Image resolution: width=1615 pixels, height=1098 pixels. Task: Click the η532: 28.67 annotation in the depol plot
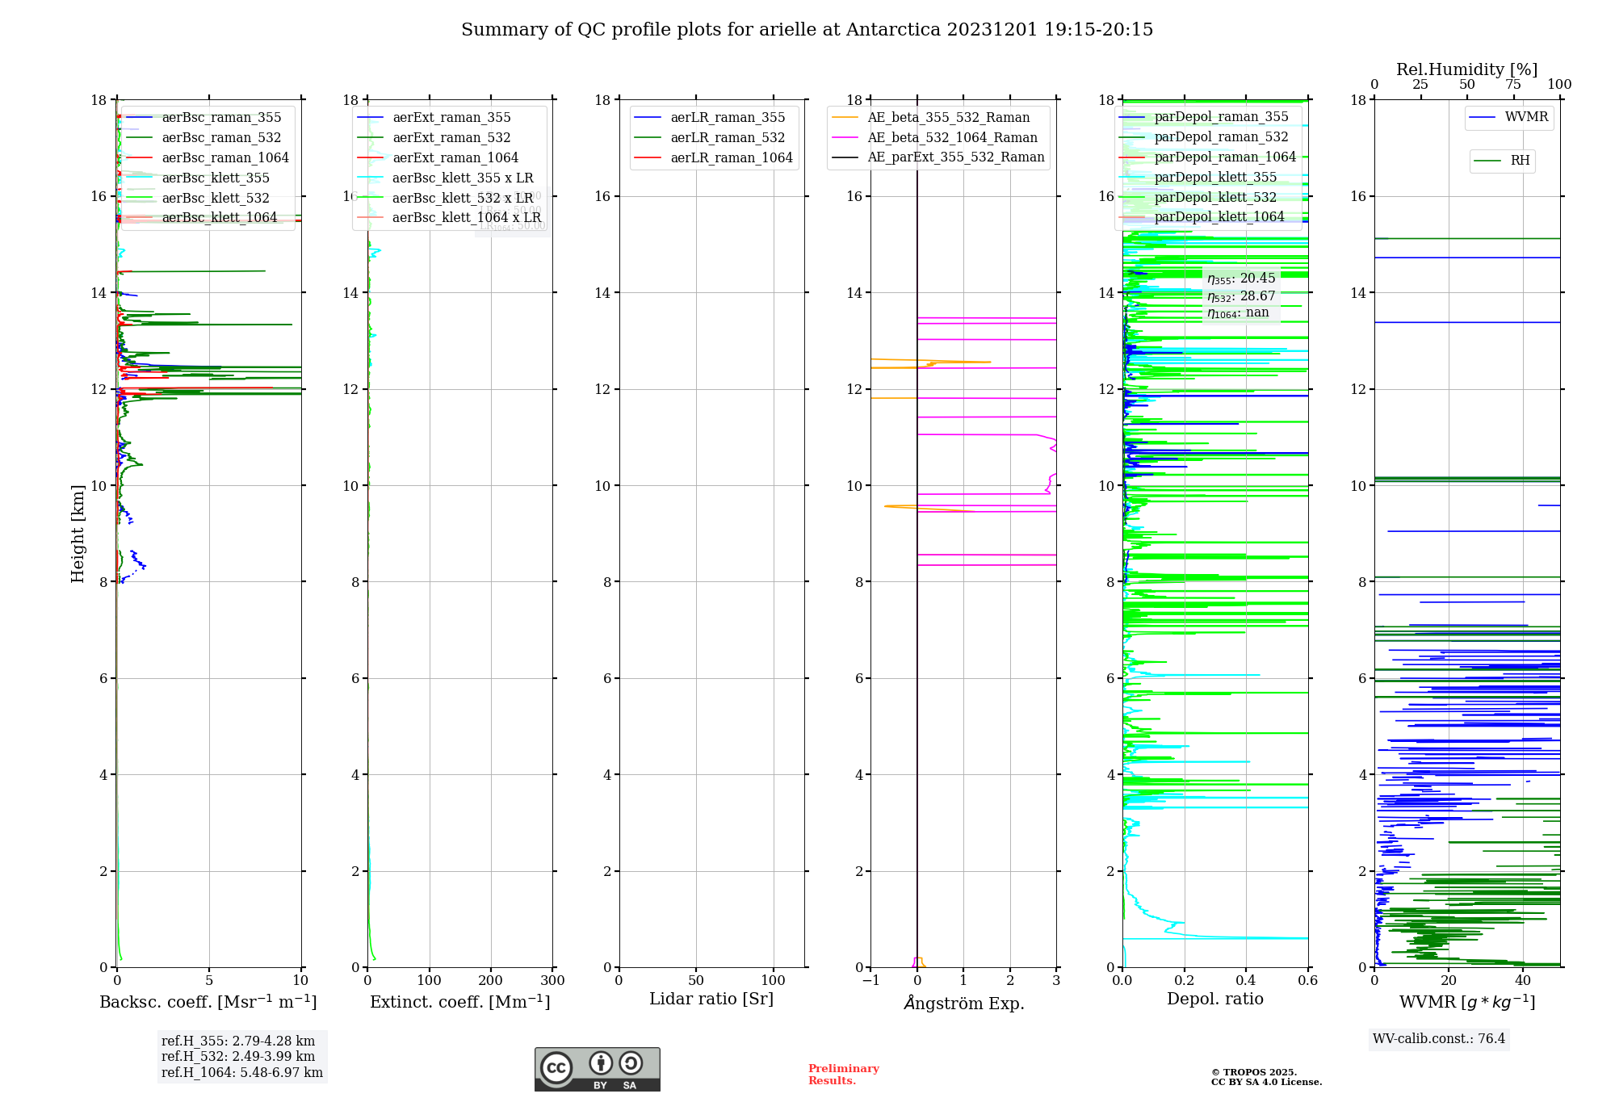[x=1241, y=296]
